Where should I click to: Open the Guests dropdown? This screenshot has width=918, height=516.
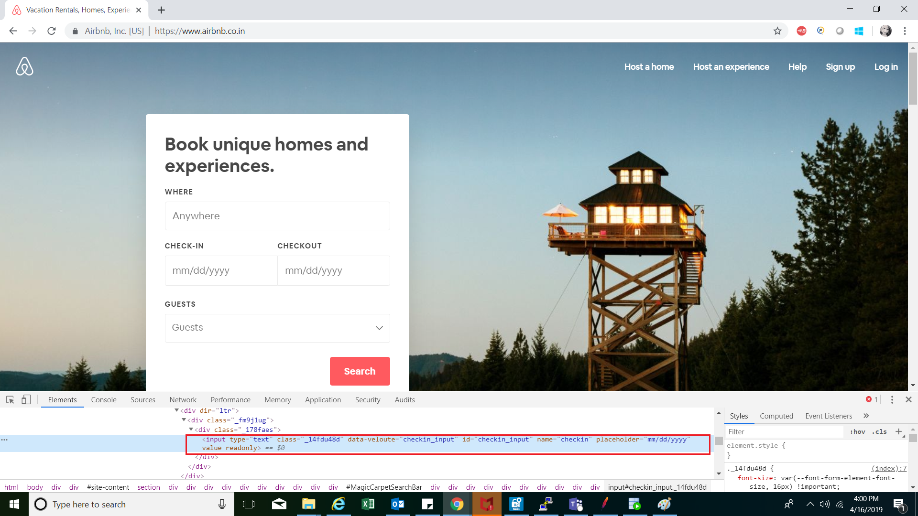point(277,328)
